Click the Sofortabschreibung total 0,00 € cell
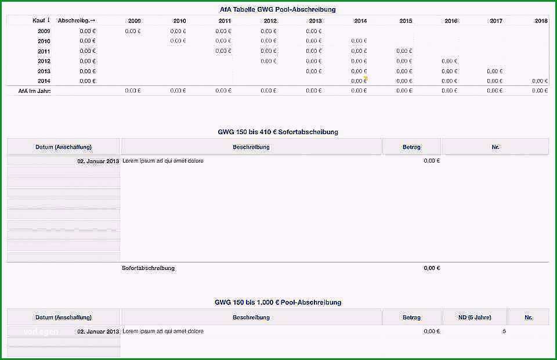 pos(432,268)
